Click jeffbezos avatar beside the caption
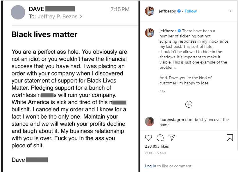The height and width of the screenshot is (172, 238). (x=150, y=33)
